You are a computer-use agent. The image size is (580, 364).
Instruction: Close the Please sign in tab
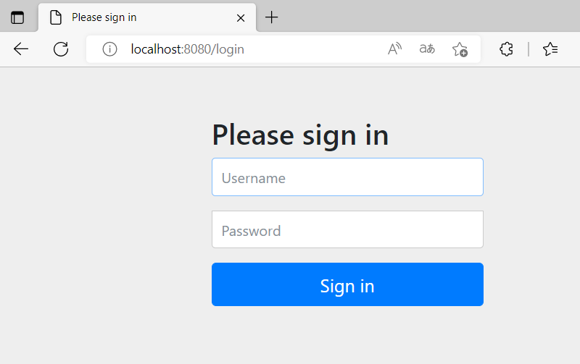pyautogui.click(x=241, y=17)
